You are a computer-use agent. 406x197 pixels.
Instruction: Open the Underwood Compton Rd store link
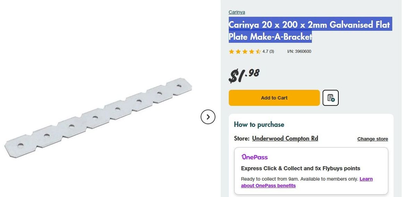[285, 139]
